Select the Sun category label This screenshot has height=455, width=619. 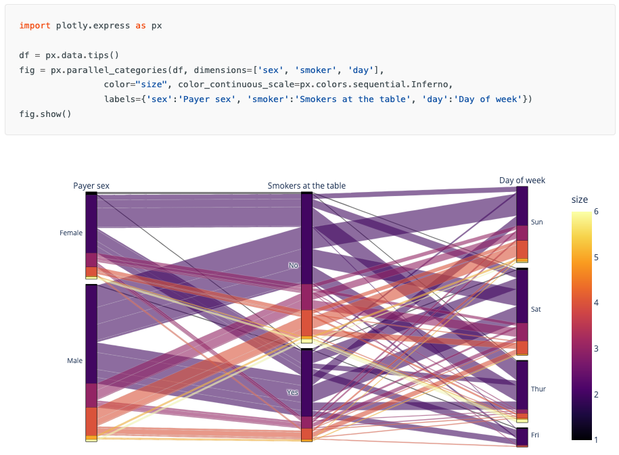point(536,222)
